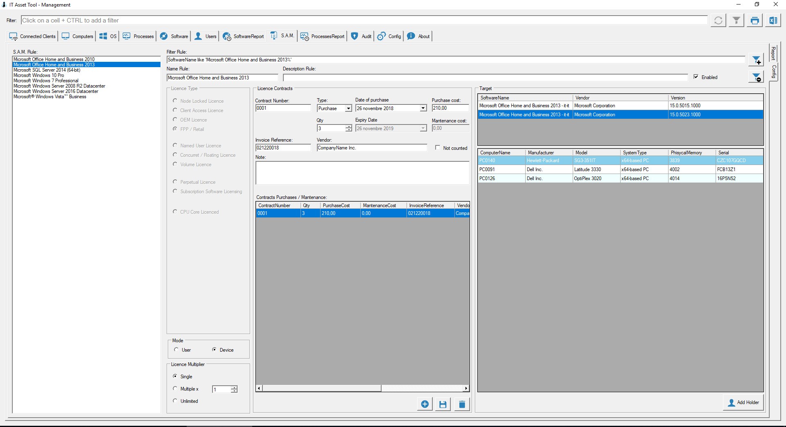The height and width of the screenshot is (427, 786).
Task: Open the vertical Report side tab
Action: (773, 54)
